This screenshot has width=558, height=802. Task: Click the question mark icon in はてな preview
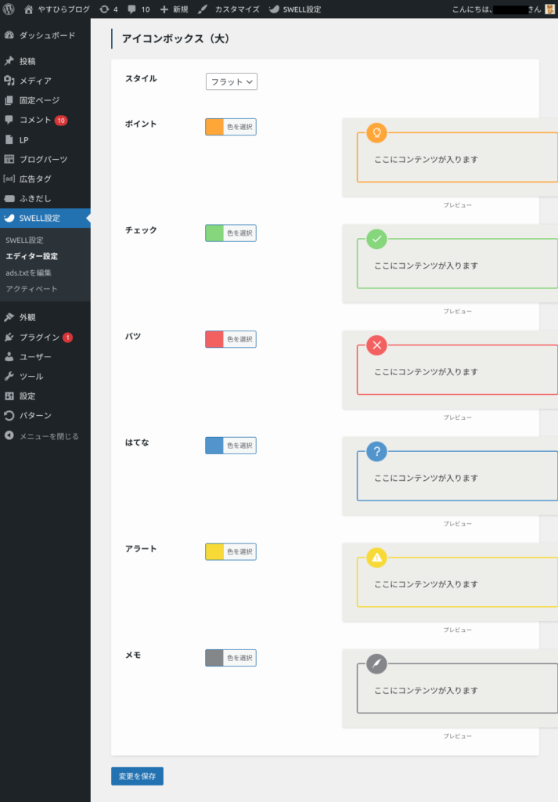[x=376, y=452]
